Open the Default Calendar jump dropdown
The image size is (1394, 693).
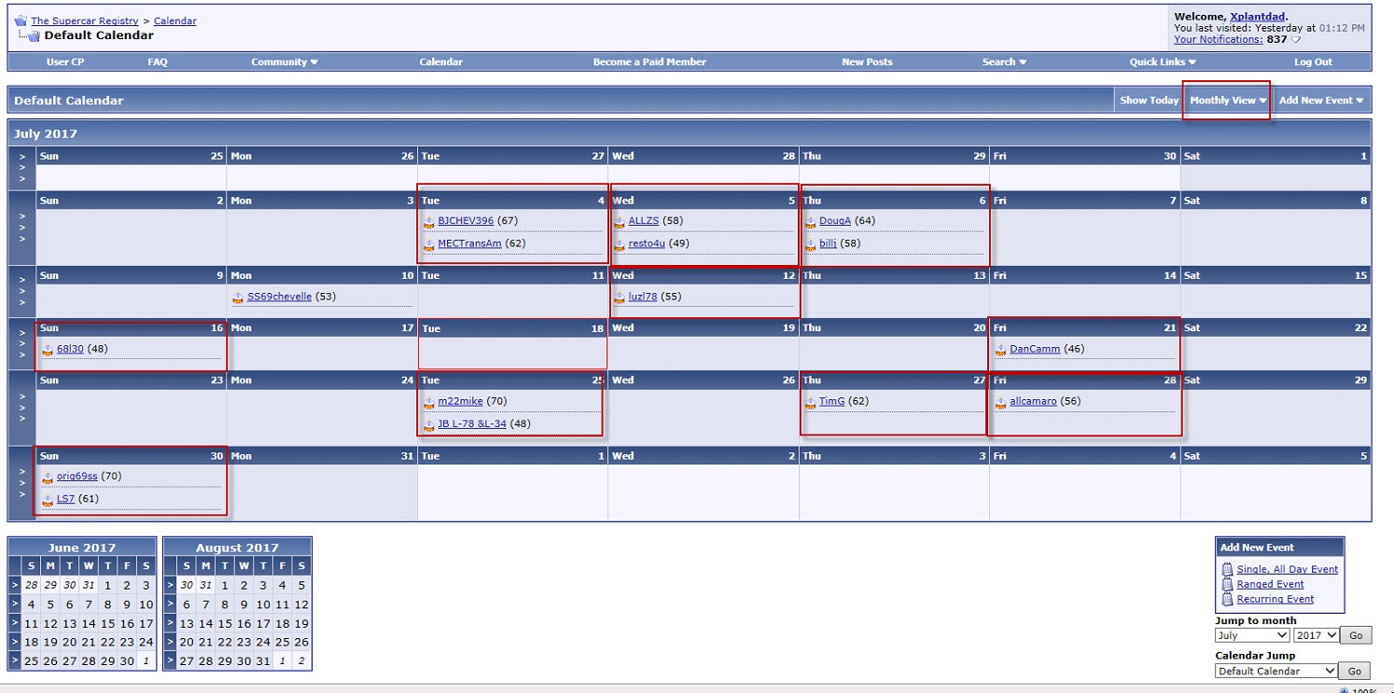(x=1276, y=671)
